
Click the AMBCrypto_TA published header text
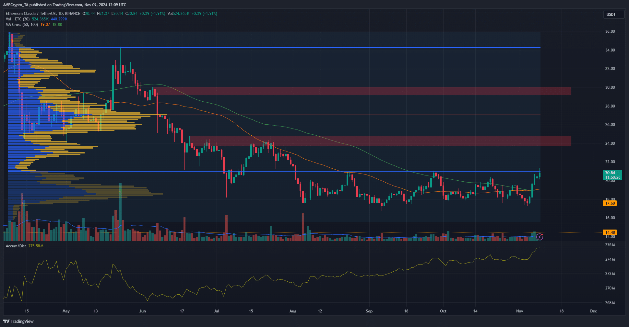(65, 5)
